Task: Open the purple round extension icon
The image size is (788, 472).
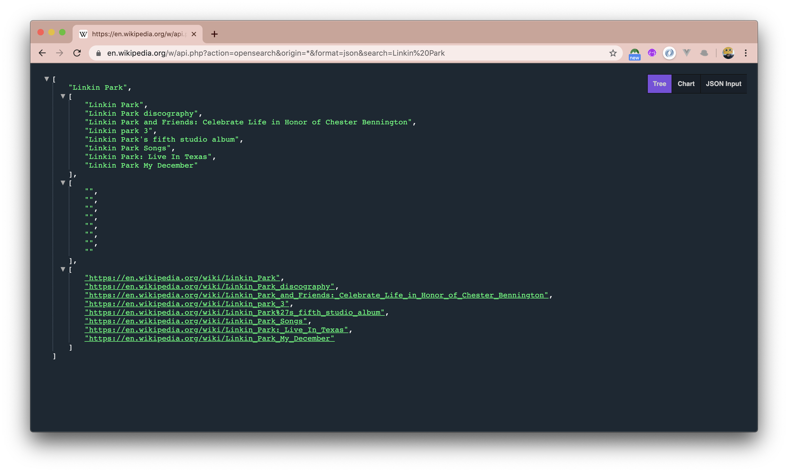Action: coord(652,53)
